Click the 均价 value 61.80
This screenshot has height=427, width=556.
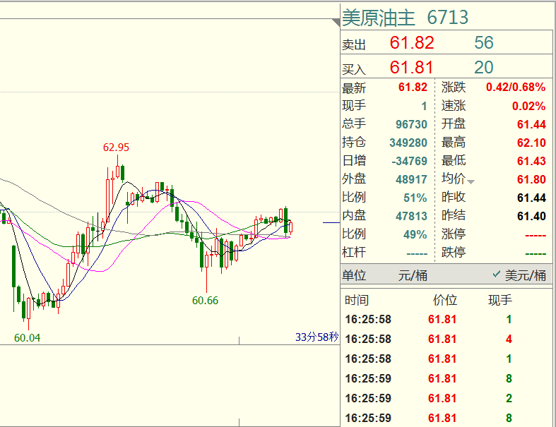(531, 180)
